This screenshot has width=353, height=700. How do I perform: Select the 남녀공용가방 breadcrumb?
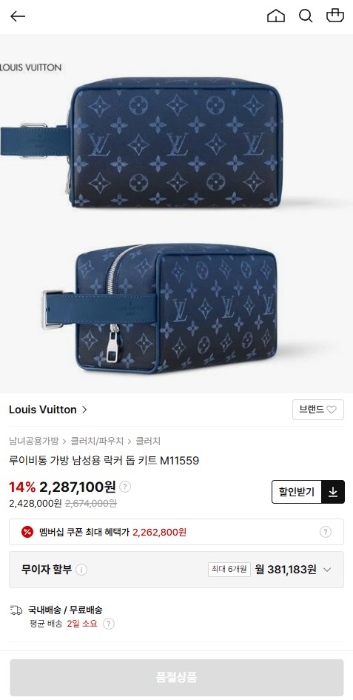point(34,441)
